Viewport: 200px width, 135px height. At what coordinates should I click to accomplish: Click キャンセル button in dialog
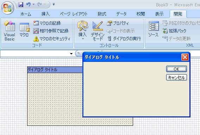coord(176,77)
